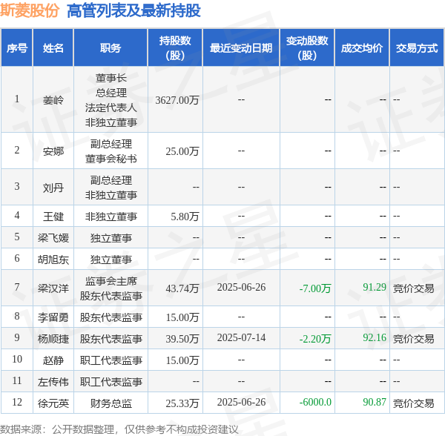Click the holding value 3627.00万
The image size is (445, 436).
tap(177, 100)
